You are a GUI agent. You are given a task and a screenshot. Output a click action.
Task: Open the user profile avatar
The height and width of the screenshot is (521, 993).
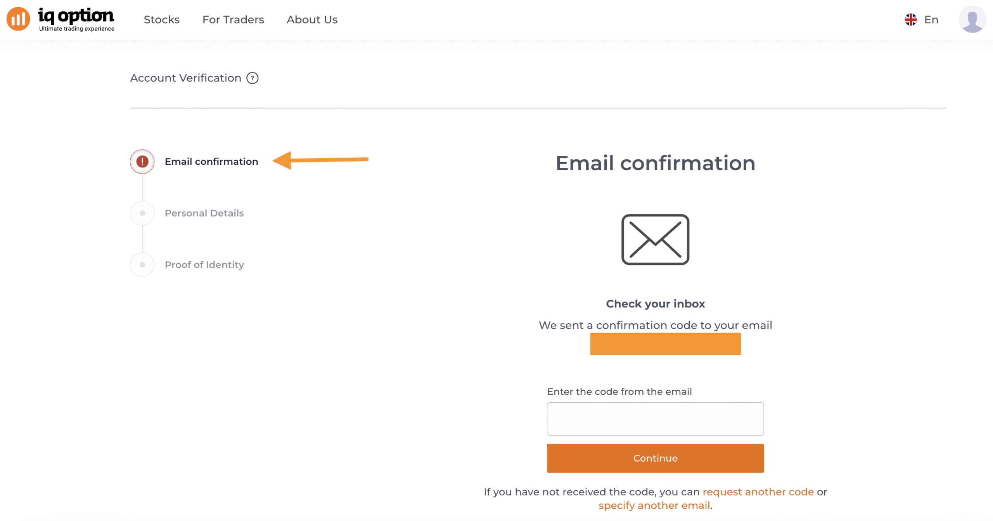point(972,19)
